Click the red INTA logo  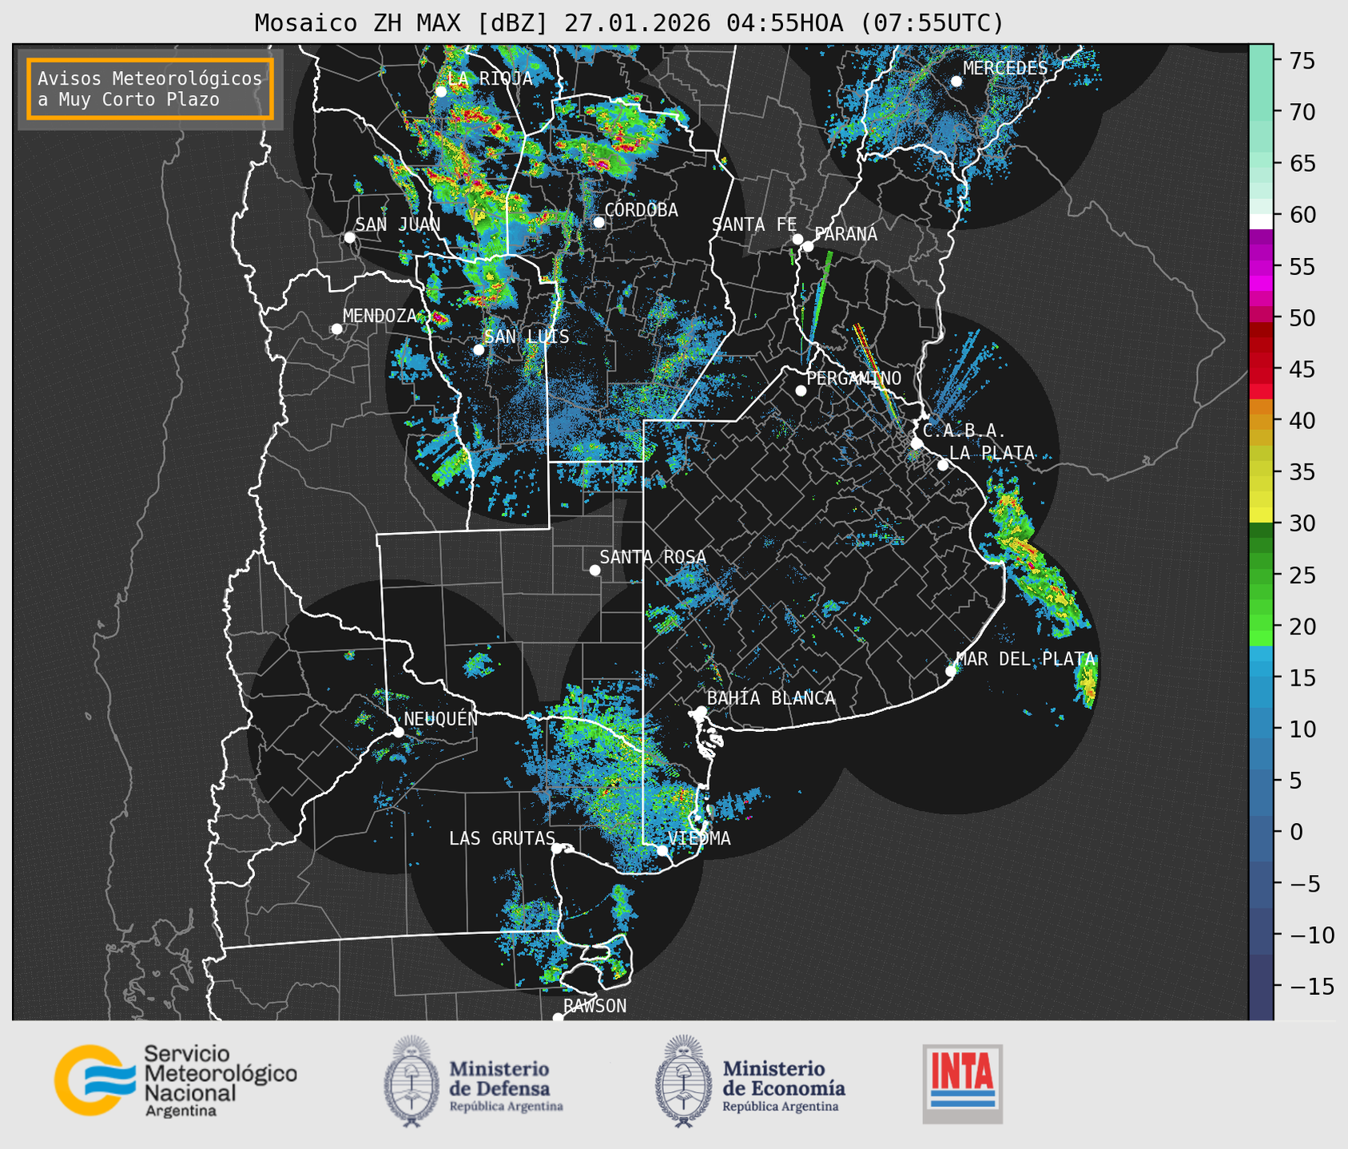[962, 1083]
